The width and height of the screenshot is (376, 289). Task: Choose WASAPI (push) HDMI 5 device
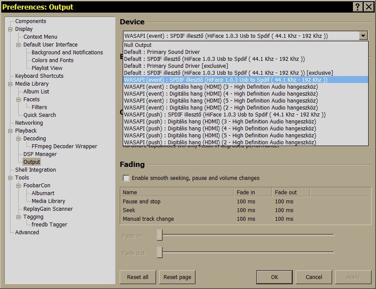(245, 136)
